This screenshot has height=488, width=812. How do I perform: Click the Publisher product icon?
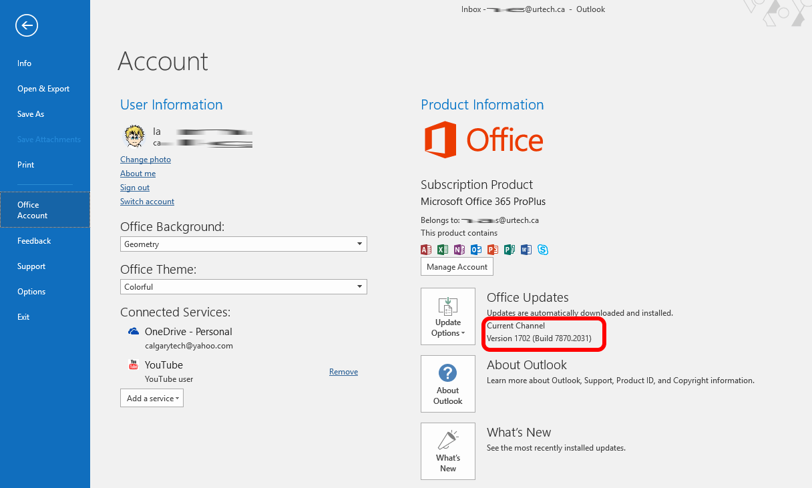click(510, 250)
